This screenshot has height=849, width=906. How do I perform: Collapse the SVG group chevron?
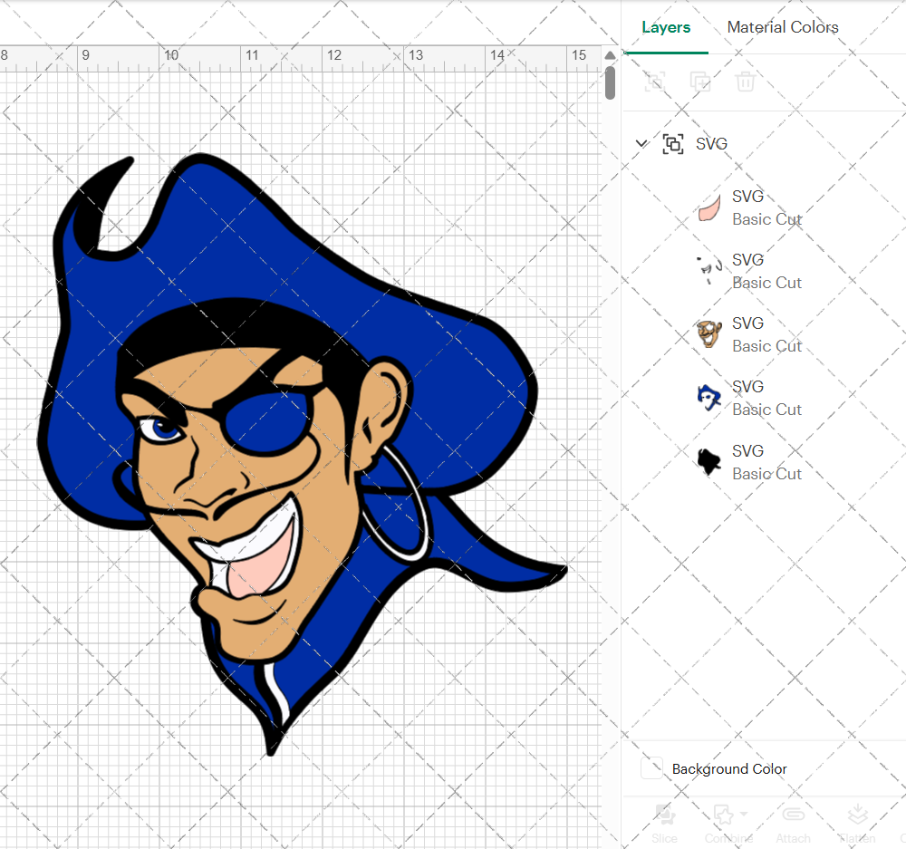coord(641,143)
